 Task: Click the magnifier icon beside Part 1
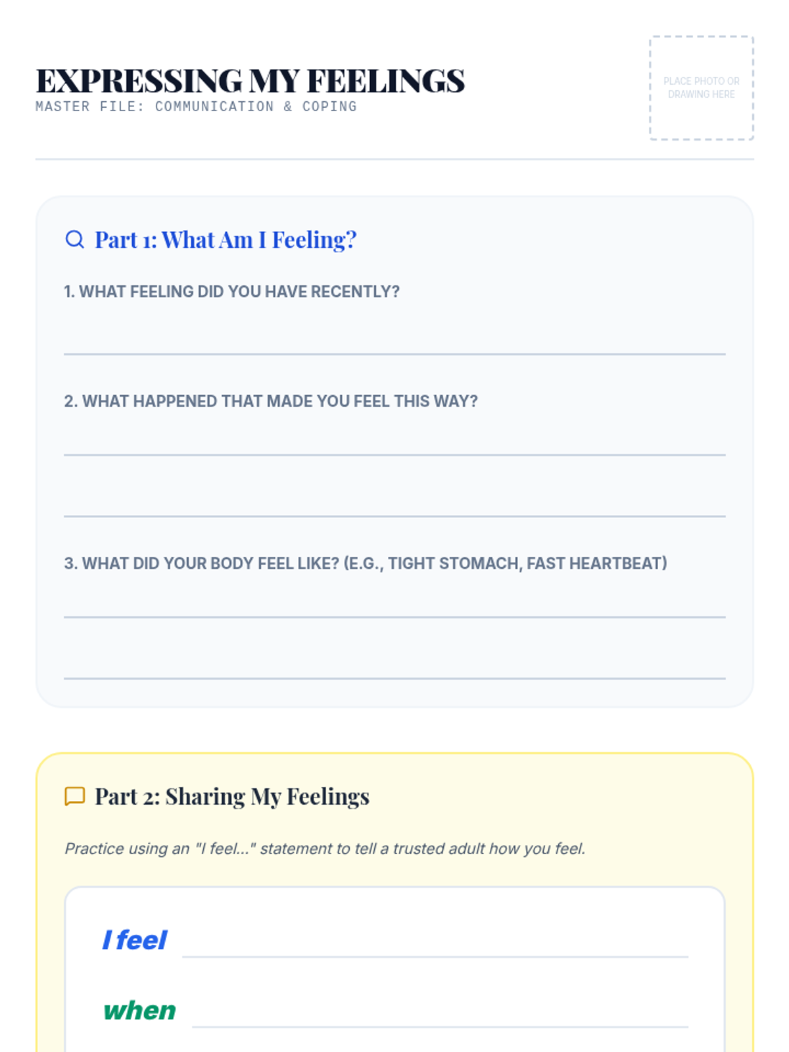click(x=74, y=239)
